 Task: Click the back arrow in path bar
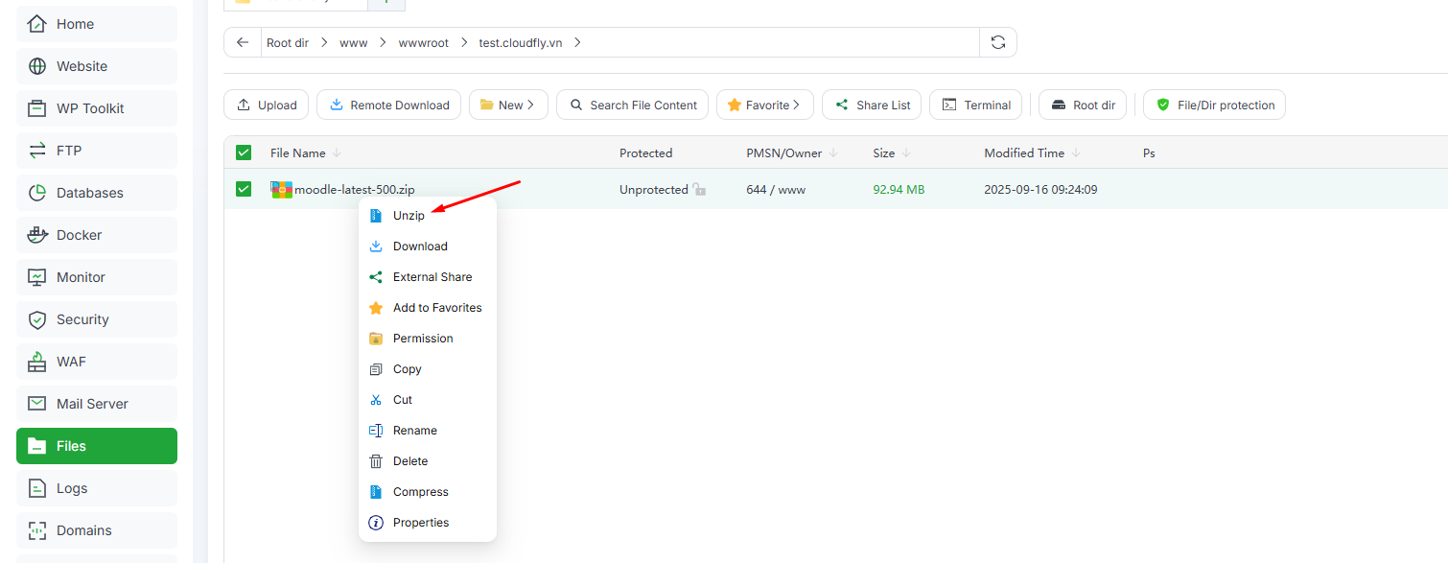click(243, 42)
